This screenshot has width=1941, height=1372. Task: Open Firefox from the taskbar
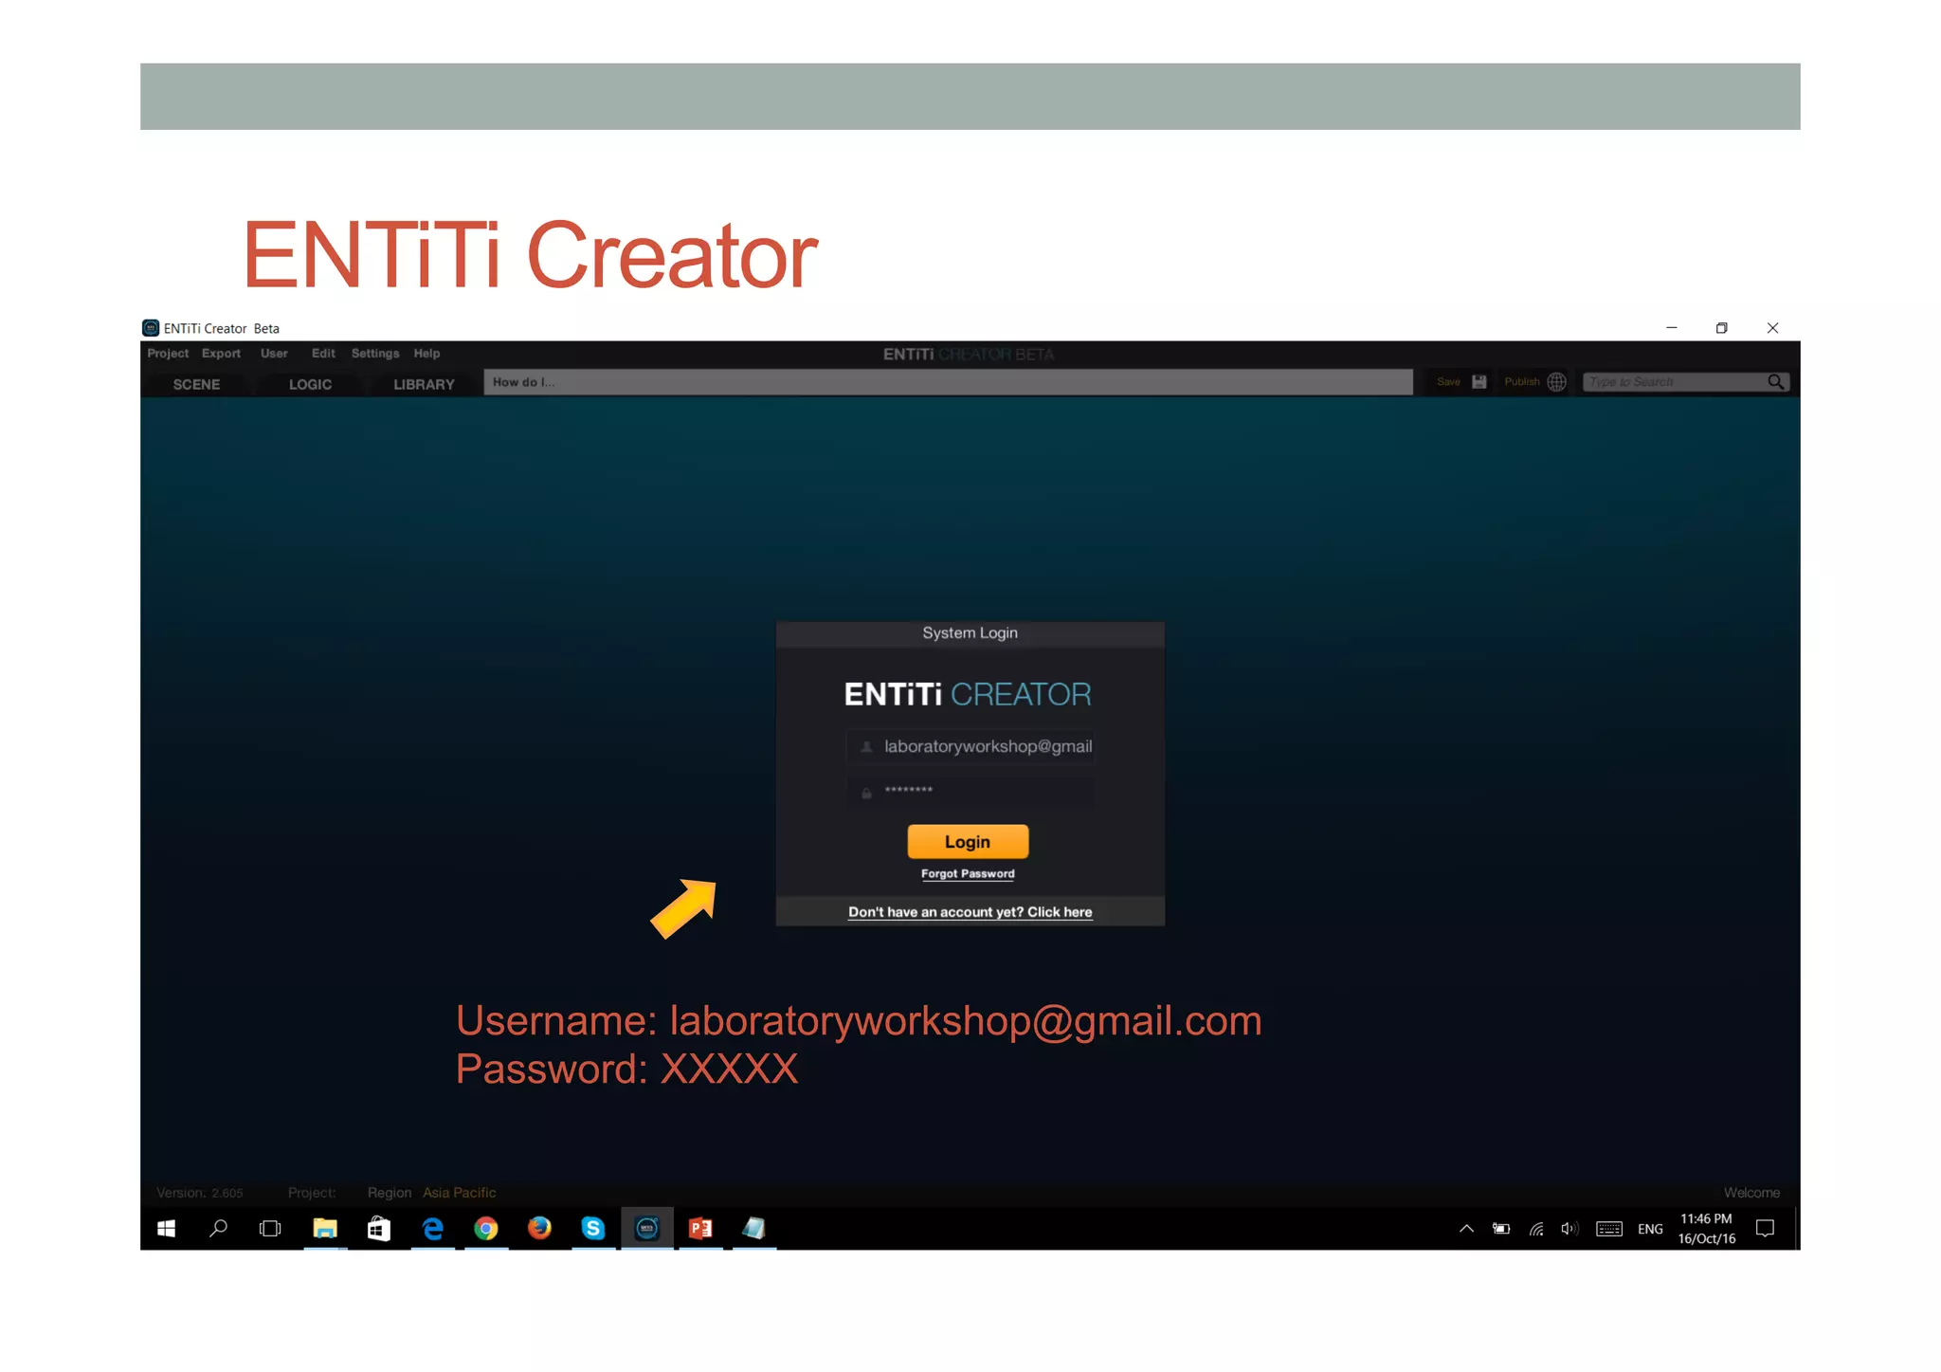tap(539, 1229)
